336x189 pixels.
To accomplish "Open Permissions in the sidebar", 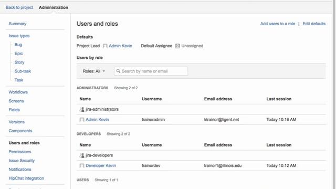I will tap(20, 152).
